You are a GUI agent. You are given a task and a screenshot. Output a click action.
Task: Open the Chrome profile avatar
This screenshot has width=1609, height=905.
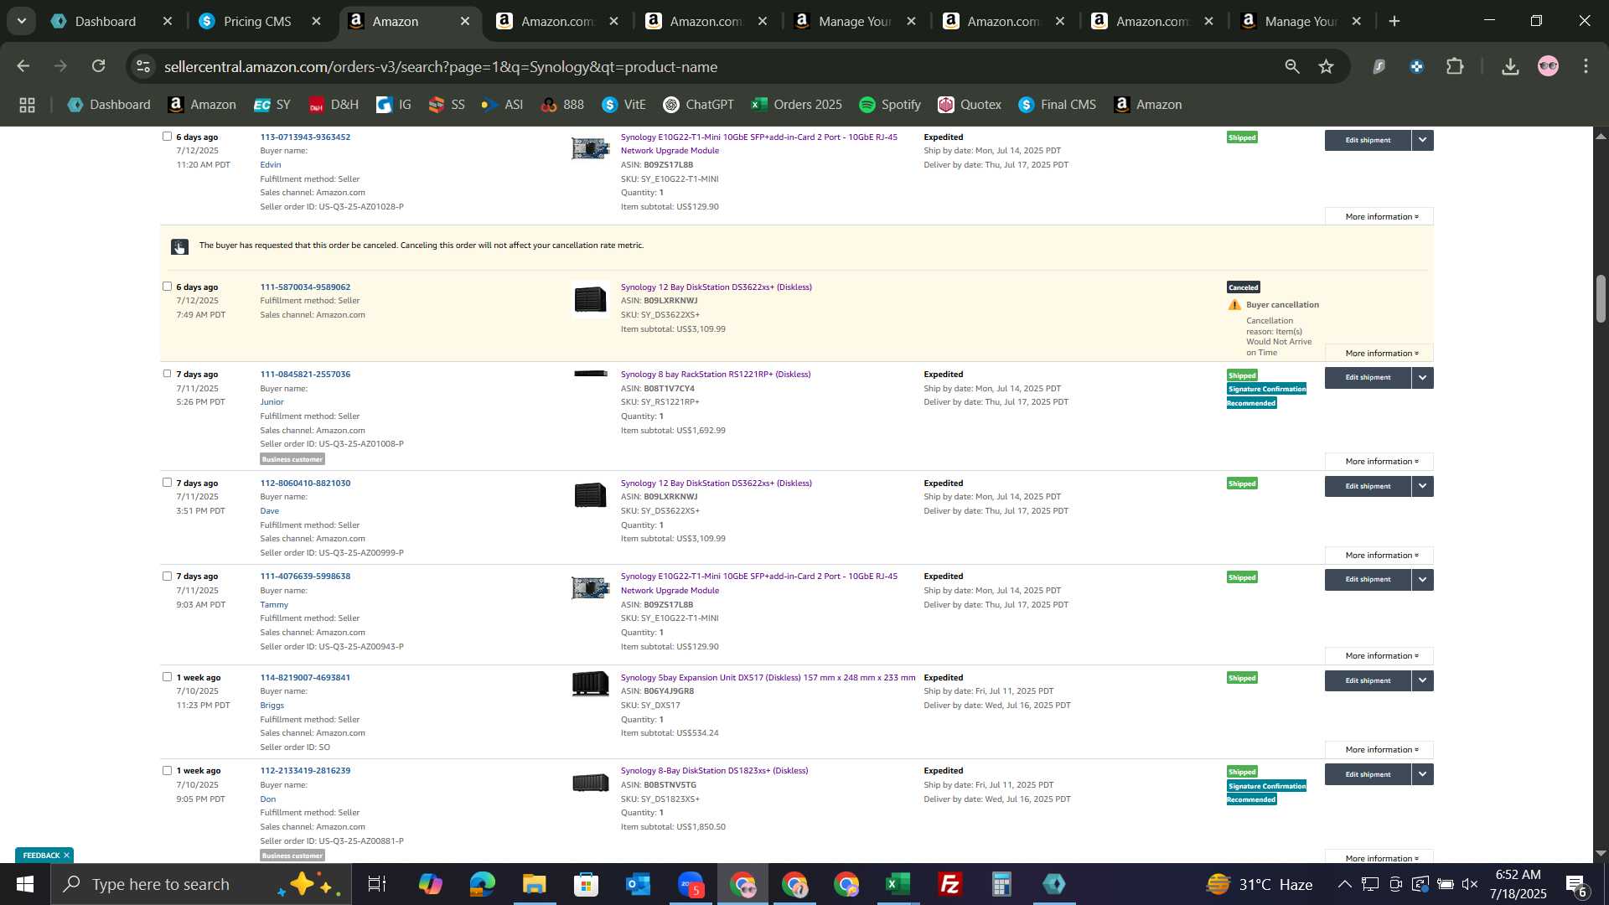1548,66
